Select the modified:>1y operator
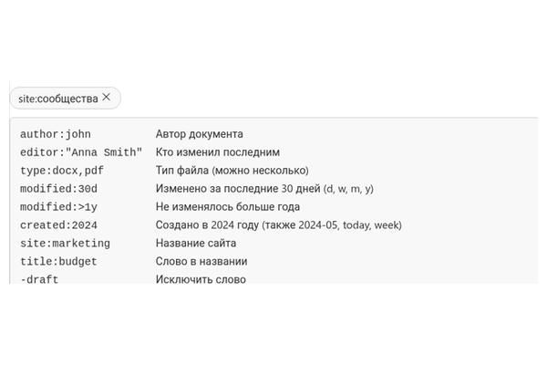Viewport: 547px width, 365px height. click(x=58, y=207)
